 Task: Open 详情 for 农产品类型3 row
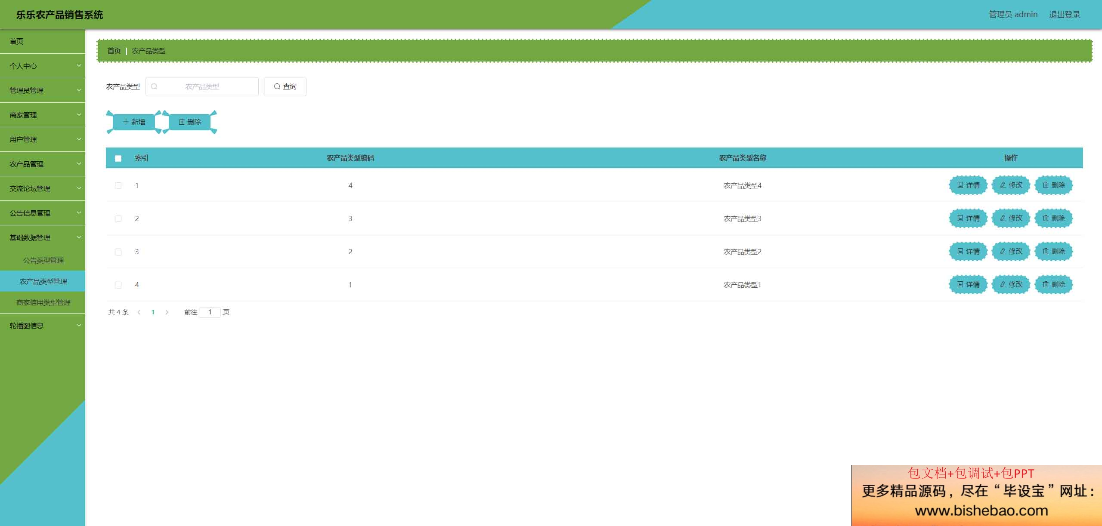tap(968, 218)
